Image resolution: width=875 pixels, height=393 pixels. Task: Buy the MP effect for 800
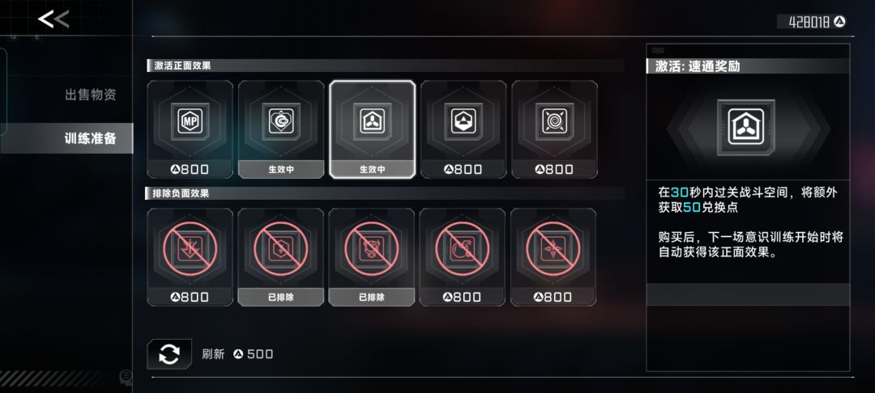(190, 169)
